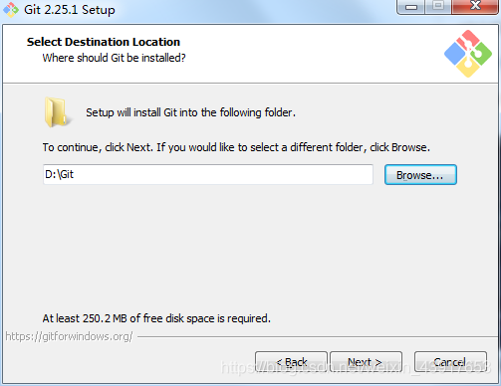Viewport: 501px width, 386px height.
Task: Click the Where should Git be installed subtitle
Action: [114, 58]
